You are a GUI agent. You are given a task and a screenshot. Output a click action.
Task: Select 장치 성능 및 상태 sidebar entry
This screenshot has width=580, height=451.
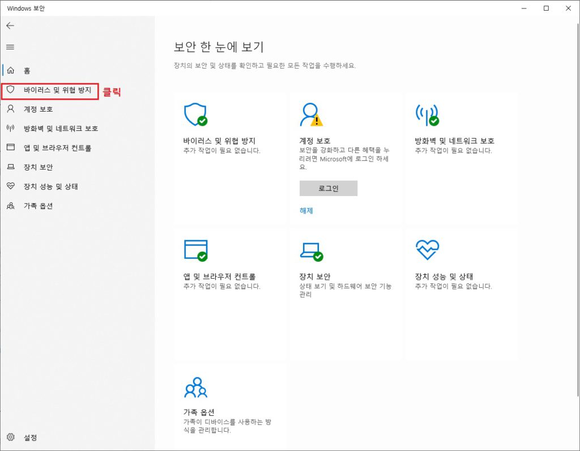pyautogui.click(x=50, y=186)
